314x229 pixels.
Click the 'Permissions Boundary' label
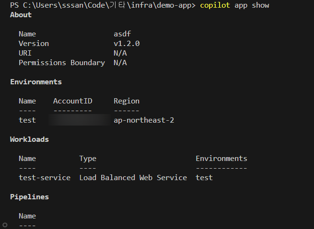(61, 63)
